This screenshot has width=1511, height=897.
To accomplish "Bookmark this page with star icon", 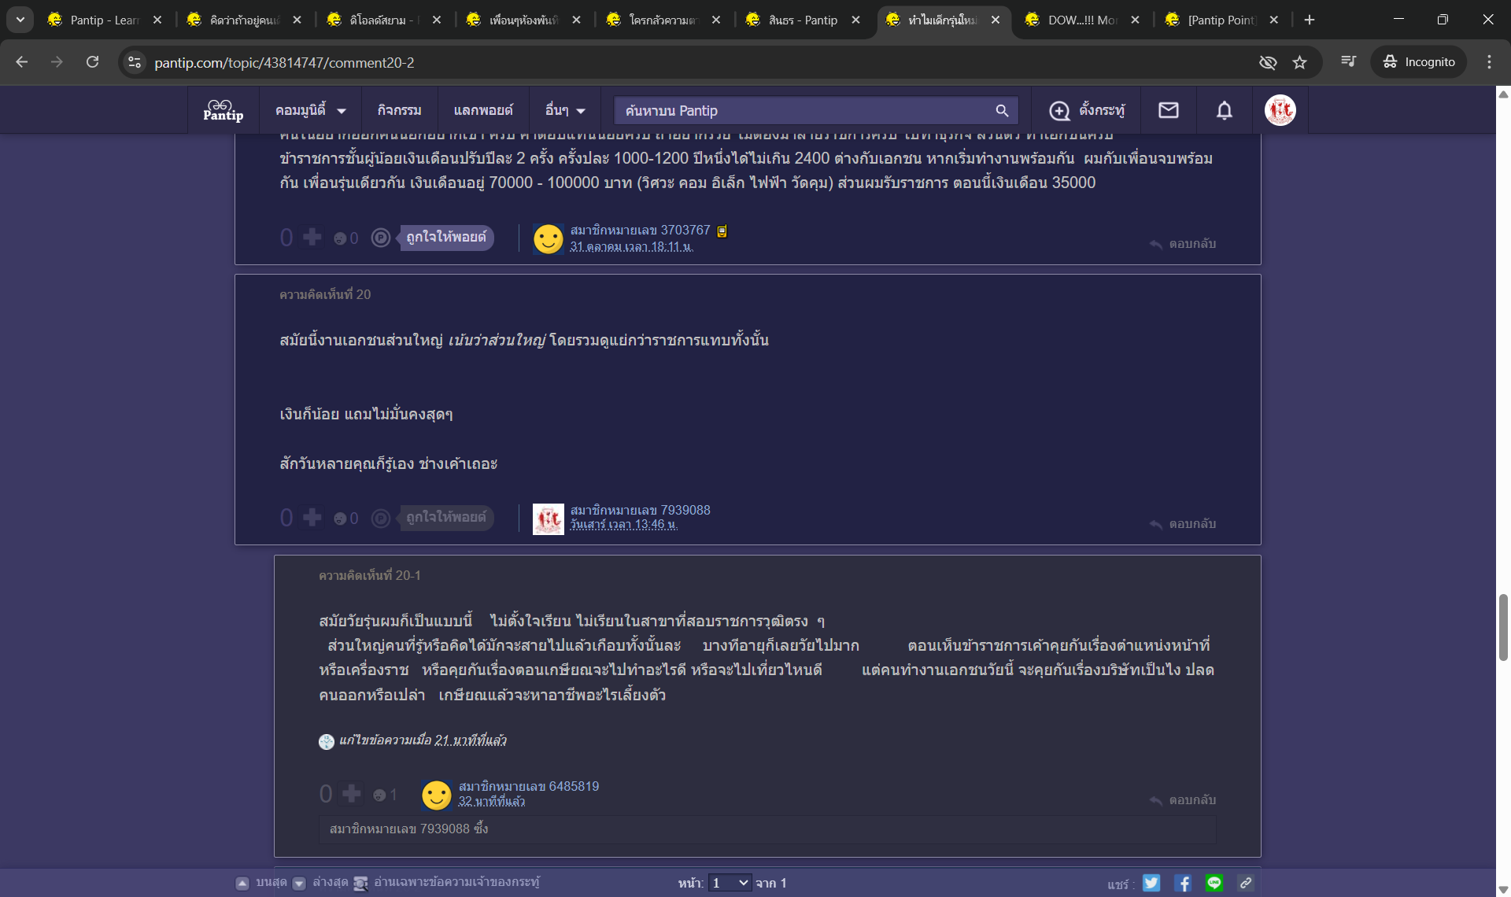I will (1299, 62).
